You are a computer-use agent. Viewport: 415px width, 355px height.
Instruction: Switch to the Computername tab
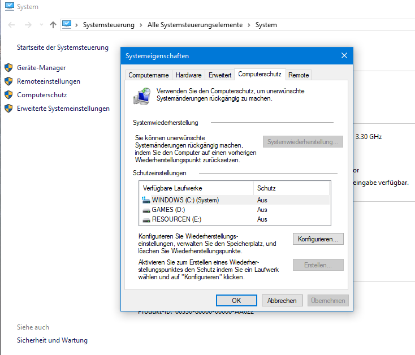149,75
